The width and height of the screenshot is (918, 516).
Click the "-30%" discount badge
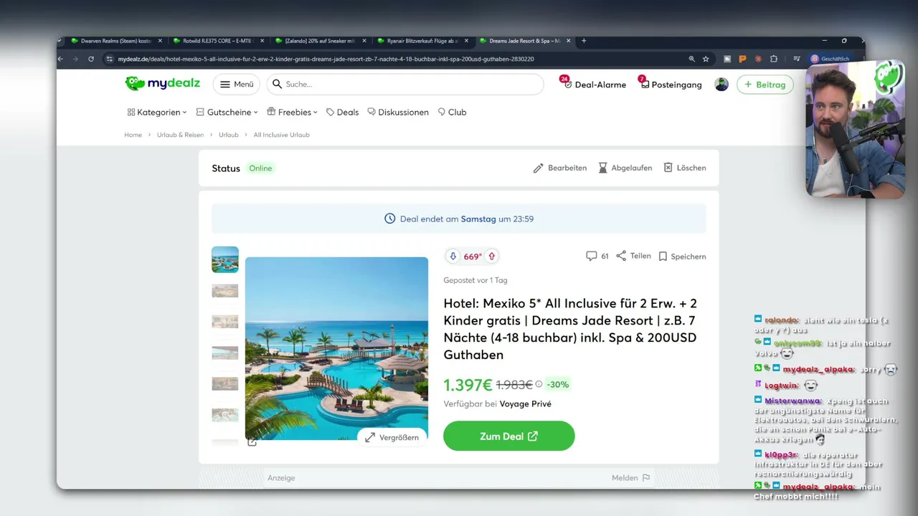(557, 385)
